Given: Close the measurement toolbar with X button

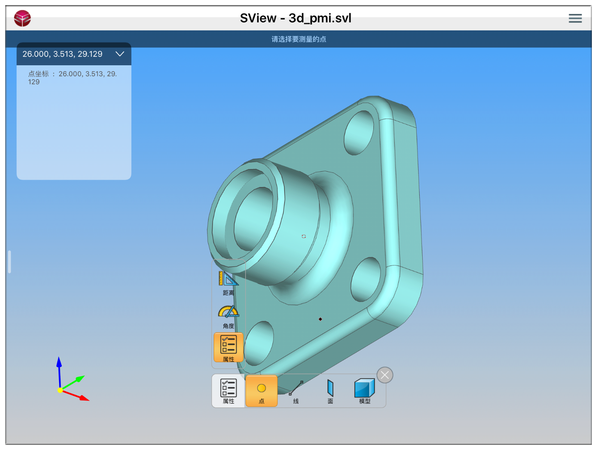Looking at the screenshot, I should (385, 375).
